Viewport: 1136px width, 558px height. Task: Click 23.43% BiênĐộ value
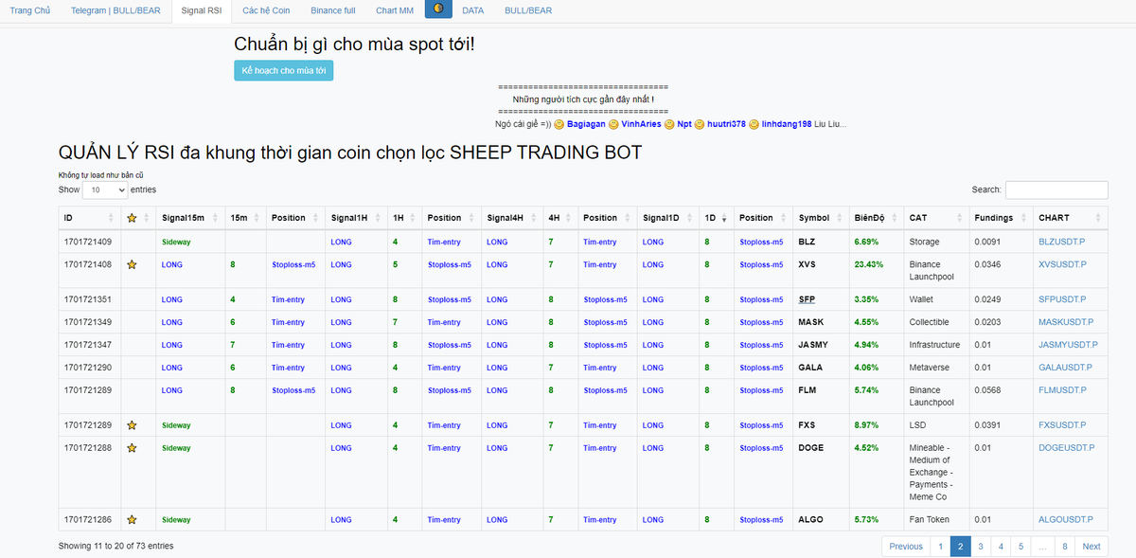click(x=867, y=264)
